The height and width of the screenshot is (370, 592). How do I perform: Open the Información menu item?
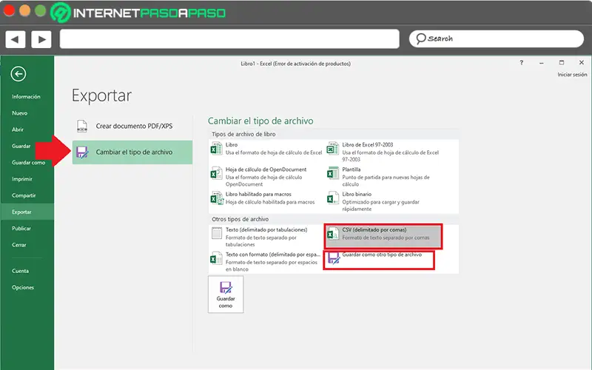point(26,97)
